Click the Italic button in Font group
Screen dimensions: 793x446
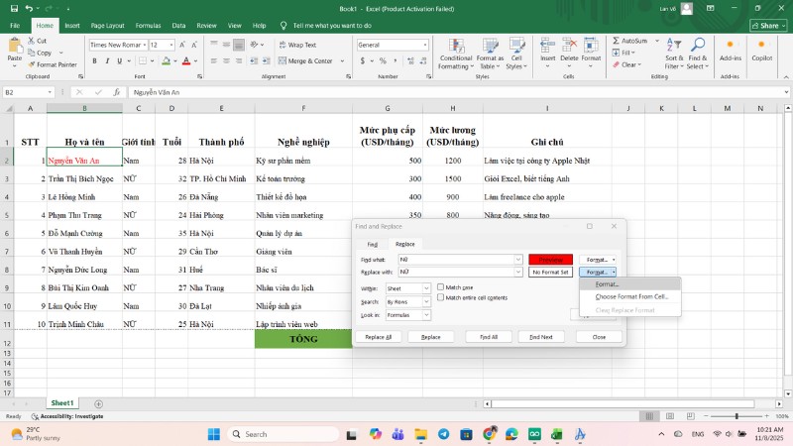[107, 61]
